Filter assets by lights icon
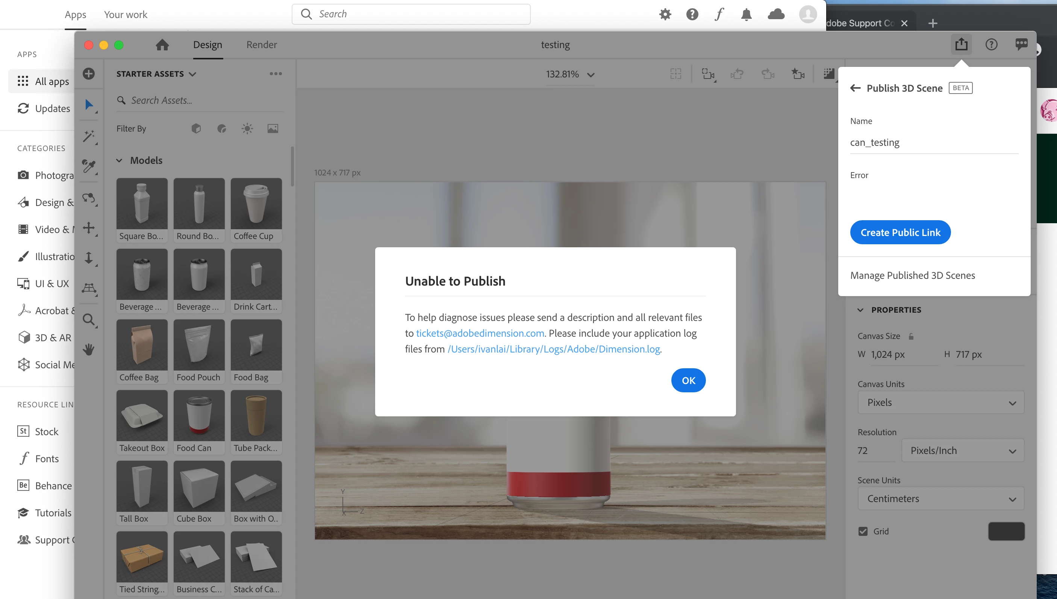The height and width of the screenshot is (599, 1057). [x=247, y=129]
